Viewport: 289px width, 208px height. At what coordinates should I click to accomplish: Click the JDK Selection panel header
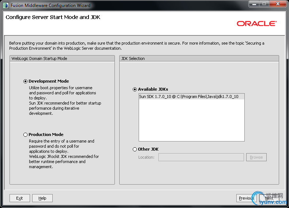pyautogui.click(x=199, y=58)
